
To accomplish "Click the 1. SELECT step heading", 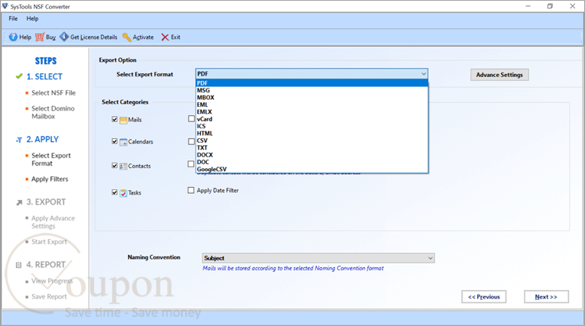I will [44, 76].
